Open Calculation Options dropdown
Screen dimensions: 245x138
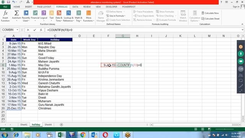(x=195, y=16)
